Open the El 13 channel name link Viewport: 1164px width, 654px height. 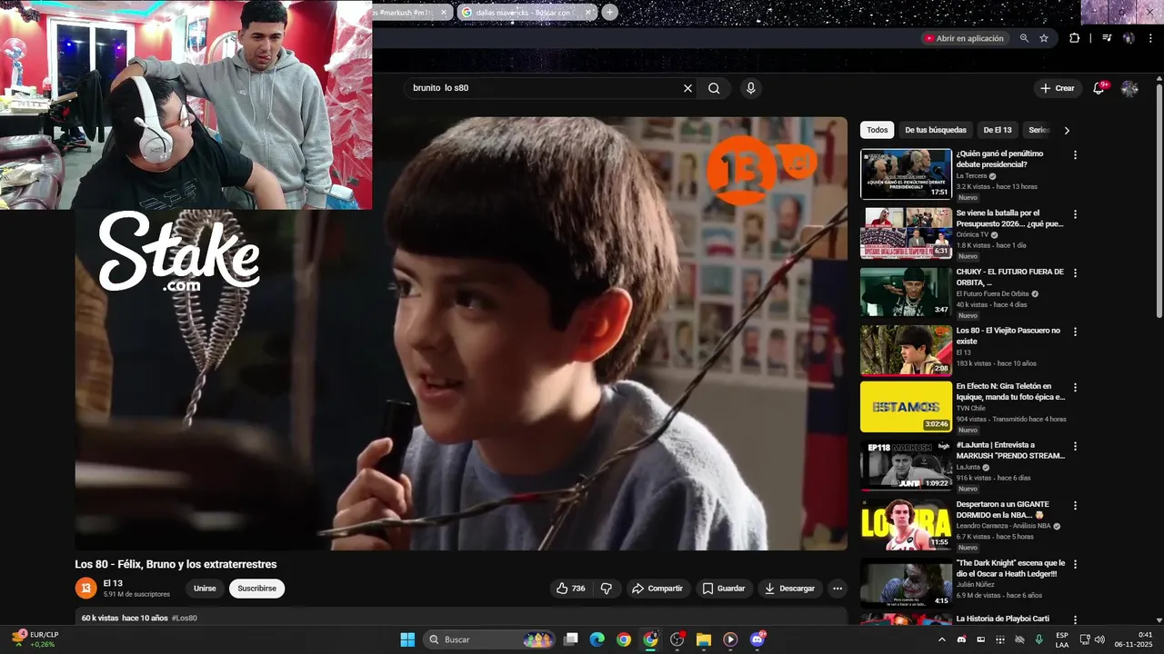tap(113, 583)
